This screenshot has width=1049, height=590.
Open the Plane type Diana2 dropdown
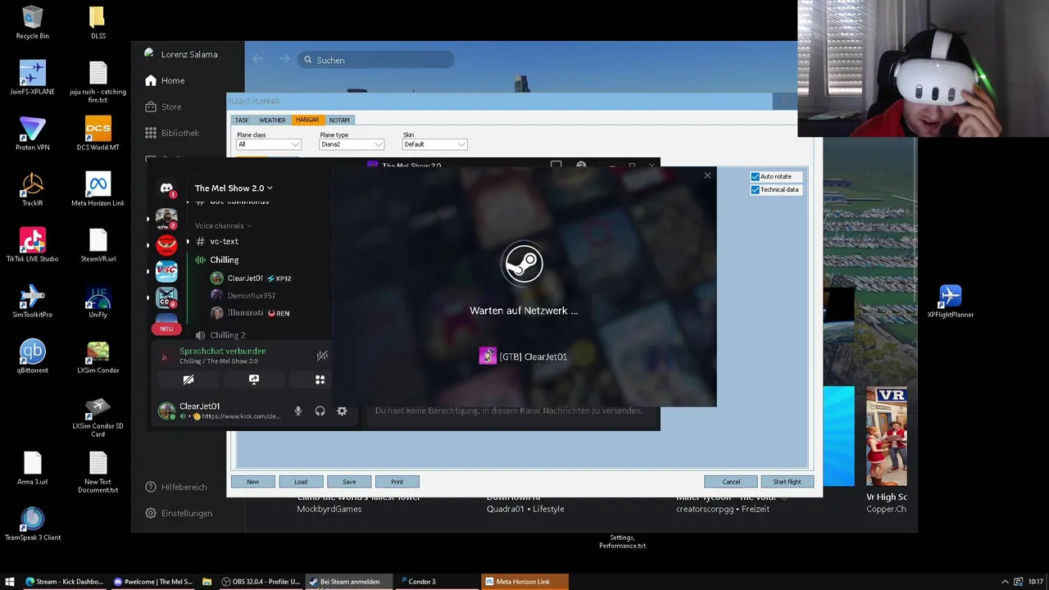pos(352,144)
